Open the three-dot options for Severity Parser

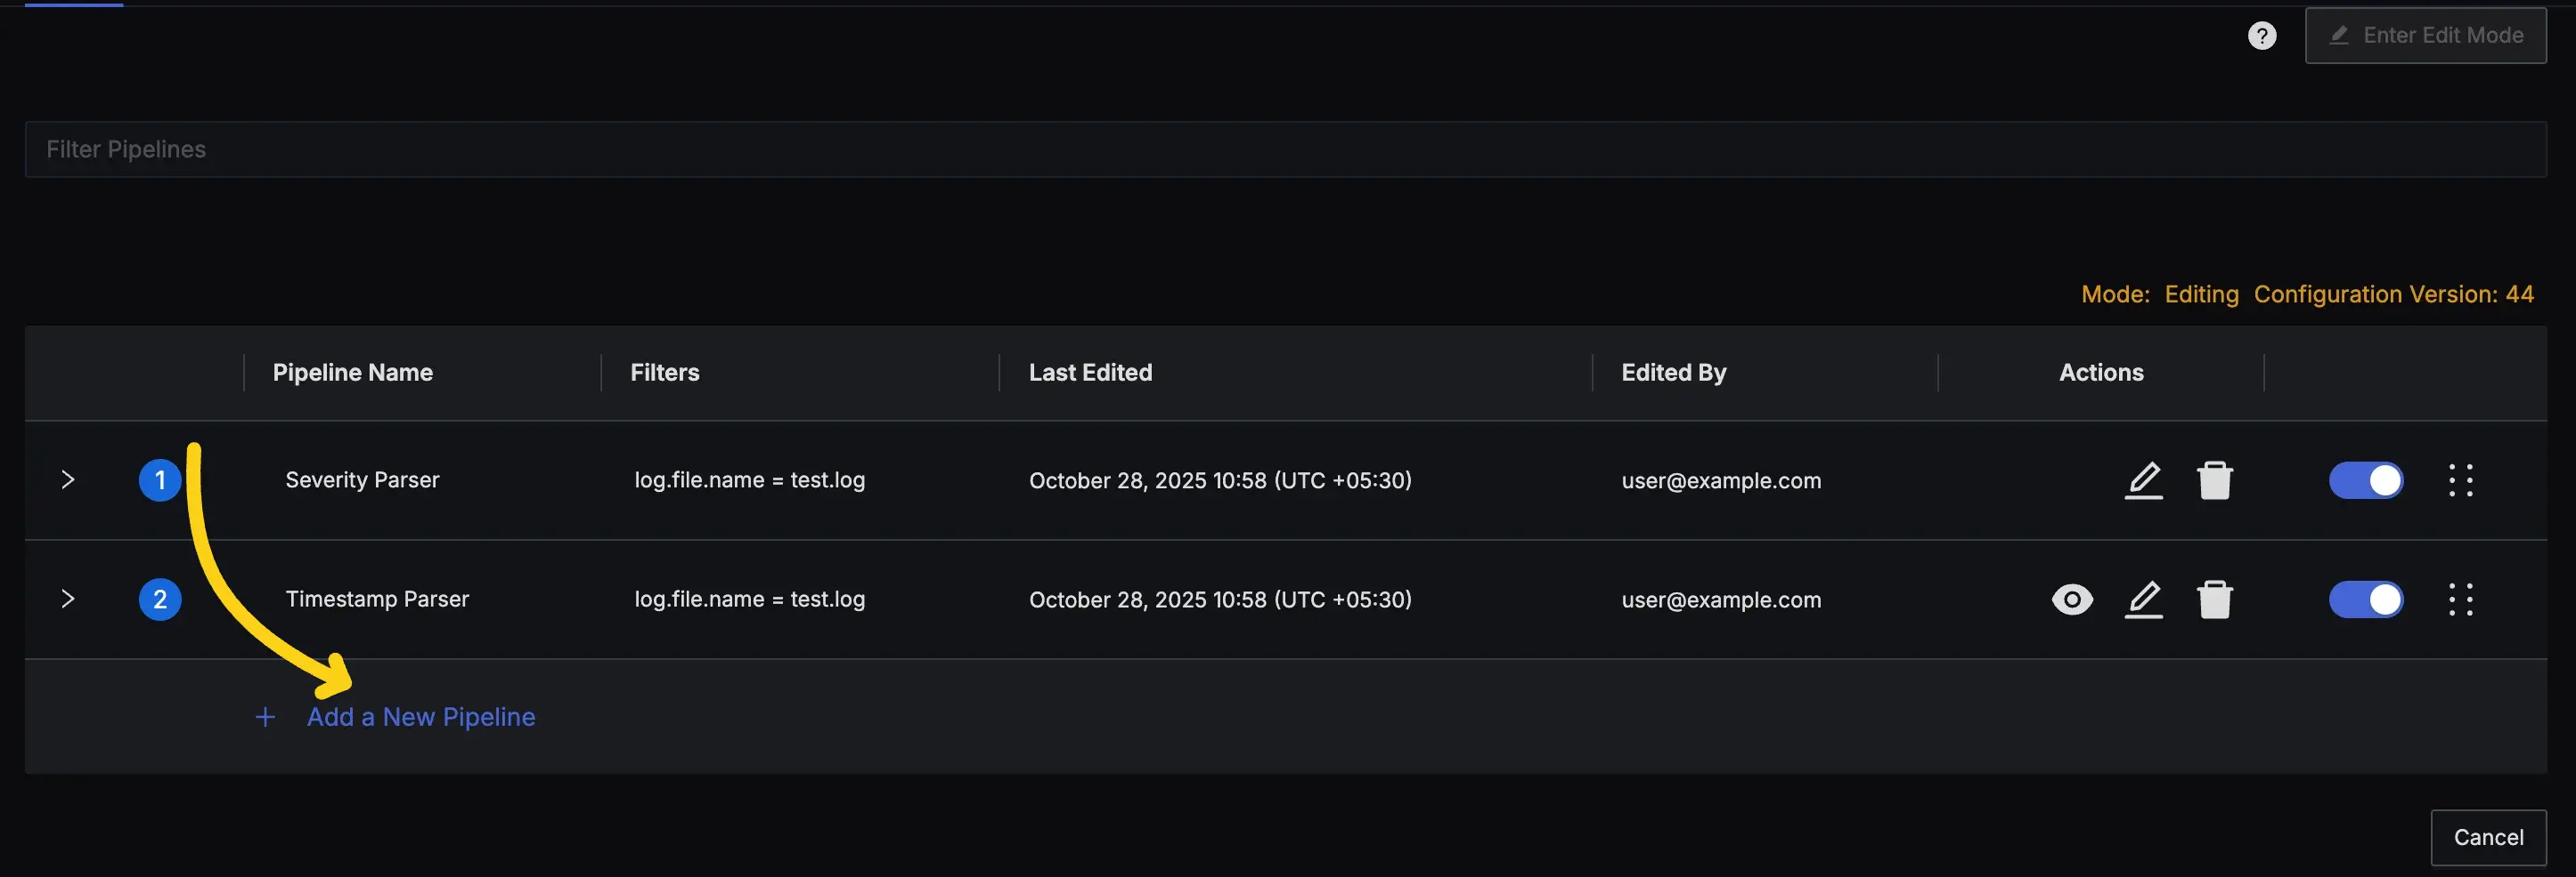coord(2463,480)
